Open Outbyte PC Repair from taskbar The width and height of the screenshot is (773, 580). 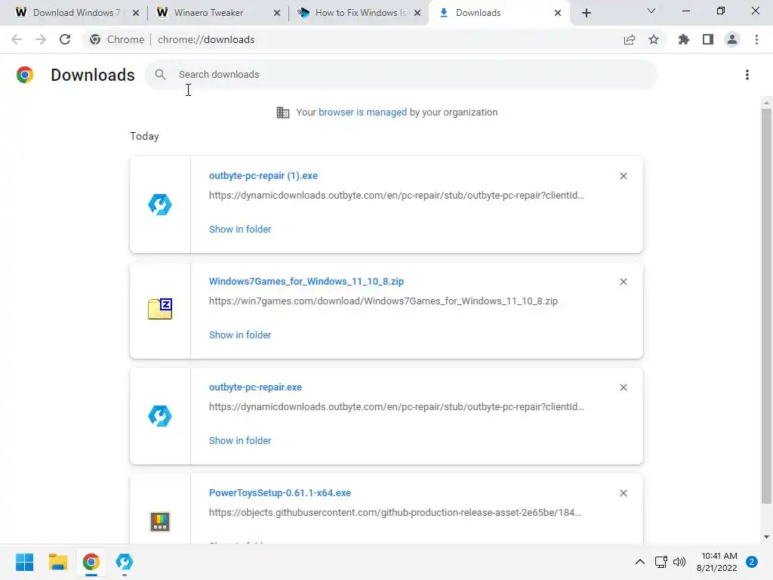[125, 562]
